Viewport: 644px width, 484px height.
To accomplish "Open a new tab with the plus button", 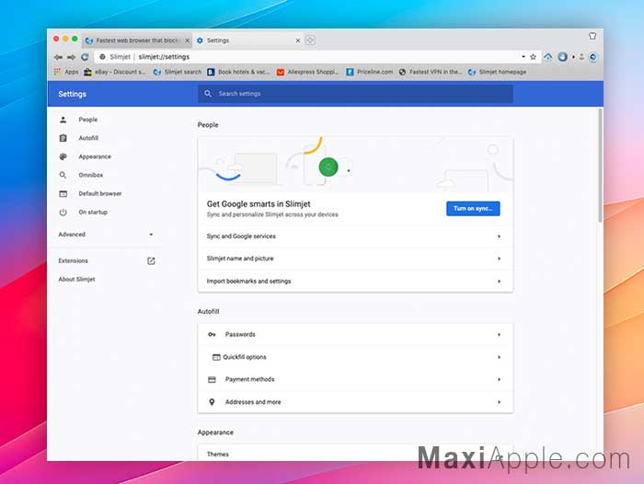I will pos(311,40).
